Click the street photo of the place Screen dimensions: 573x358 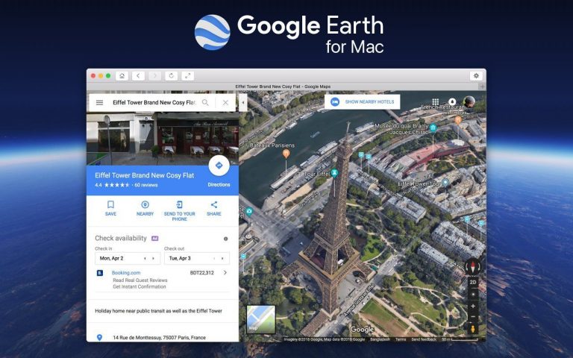tap(163, 139)
